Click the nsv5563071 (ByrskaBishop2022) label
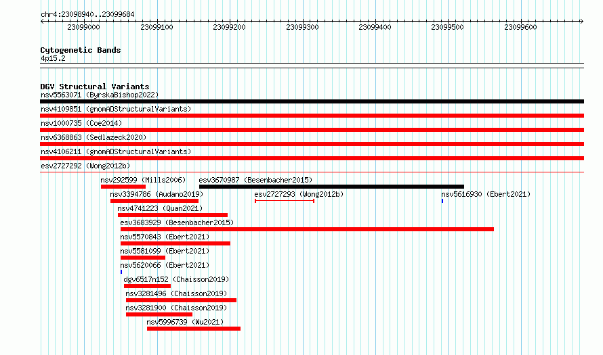 pos(100,95)
